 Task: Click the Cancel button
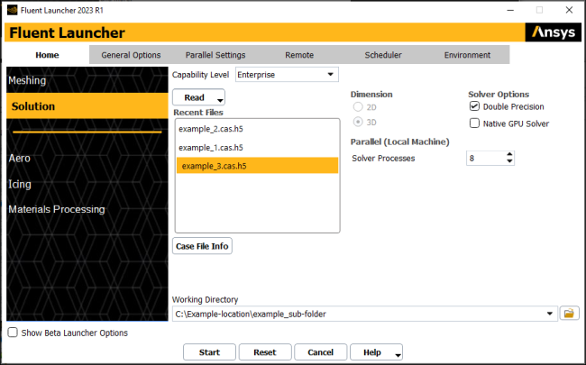pos(320,351)
